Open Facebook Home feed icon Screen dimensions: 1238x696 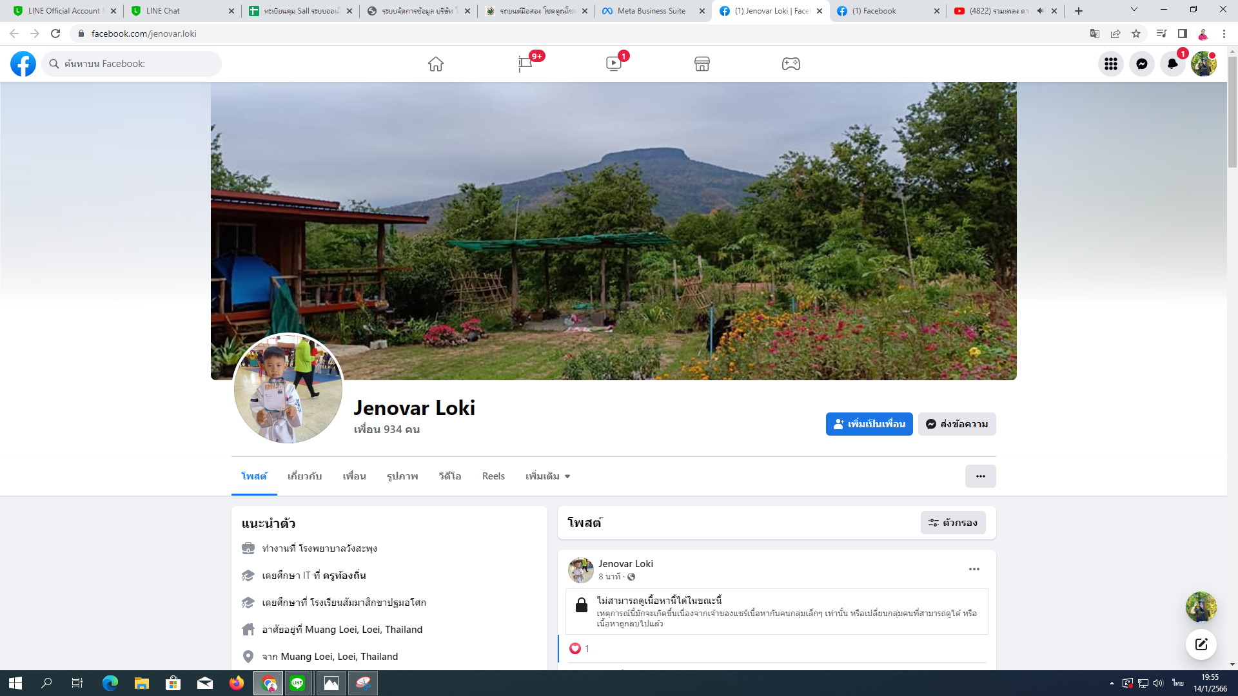tap(436, 64)
